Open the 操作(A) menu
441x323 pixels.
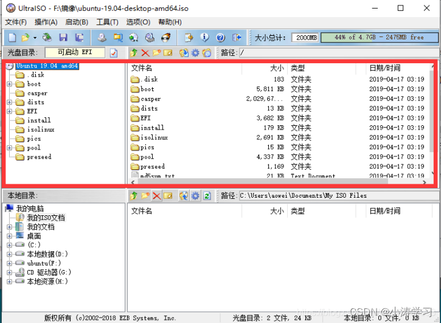46,22
